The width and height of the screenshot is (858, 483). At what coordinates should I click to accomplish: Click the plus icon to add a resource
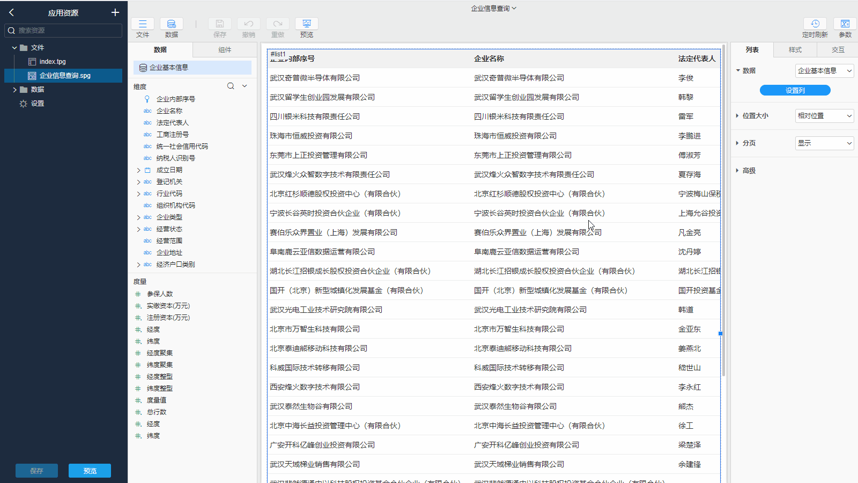pyautogui.click(x=115, y=12)
